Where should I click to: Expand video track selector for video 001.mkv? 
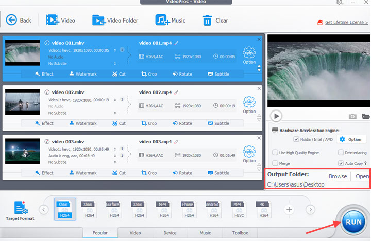(x=115, y=50)
